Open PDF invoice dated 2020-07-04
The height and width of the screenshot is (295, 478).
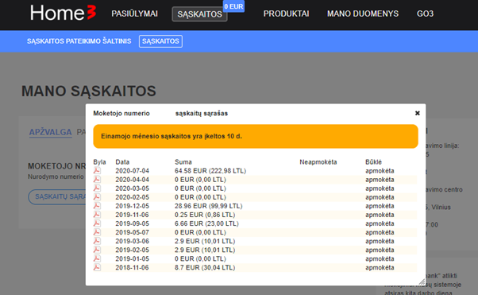97,170
